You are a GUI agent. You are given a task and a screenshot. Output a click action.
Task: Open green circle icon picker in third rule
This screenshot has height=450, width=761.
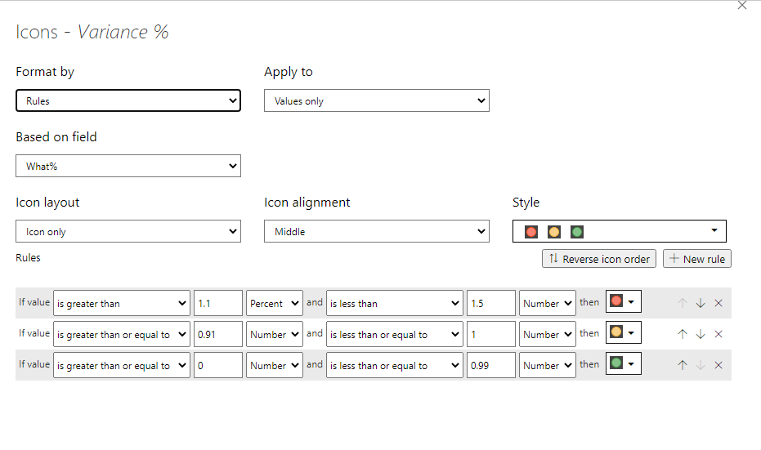pos(623,363)
